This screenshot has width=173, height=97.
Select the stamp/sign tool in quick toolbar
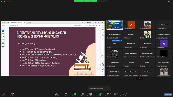pyautogui.click(x=3, y=46)
